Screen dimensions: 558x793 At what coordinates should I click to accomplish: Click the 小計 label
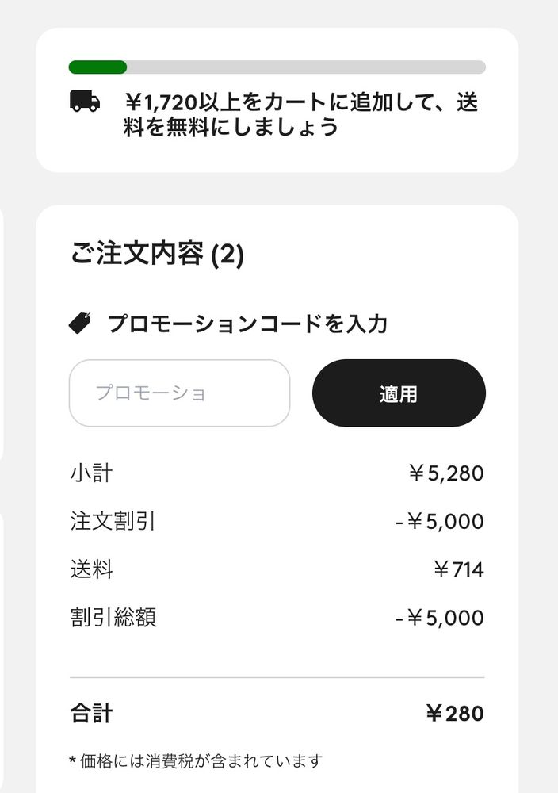point(91,474)
